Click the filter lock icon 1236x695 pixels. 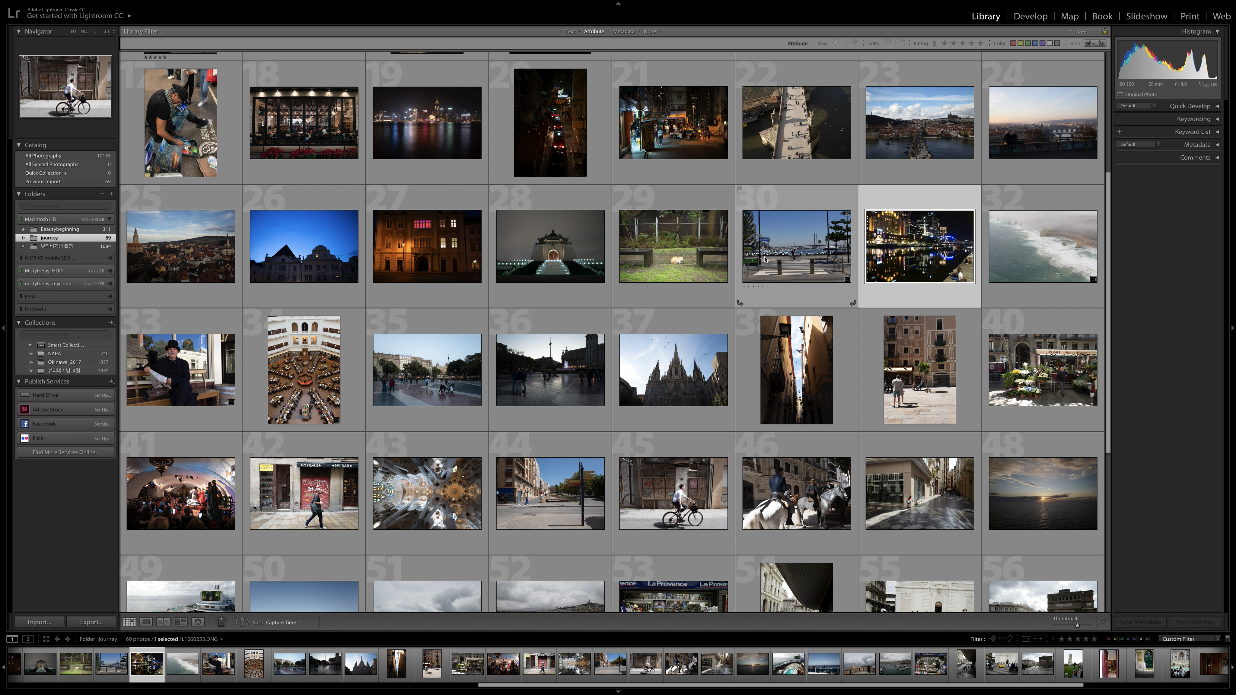(x=1104, y=31)
